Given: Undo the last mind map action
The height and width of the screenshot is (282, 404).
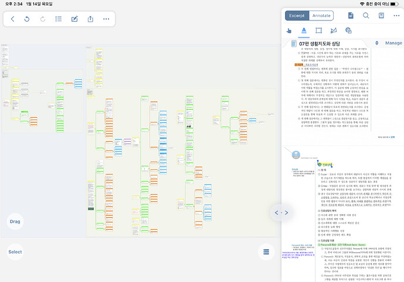Looking at the screenshot, I should [27, 19].
